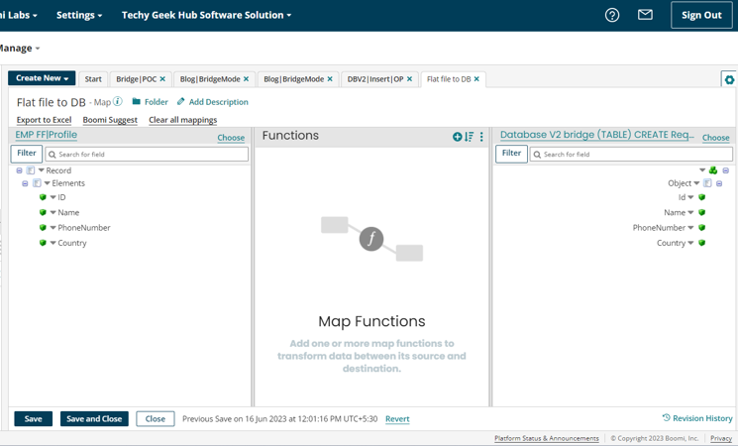Click the gear icon beside the tabs
The width and height of the screenshot is (738, 446).
coord(729,79)
